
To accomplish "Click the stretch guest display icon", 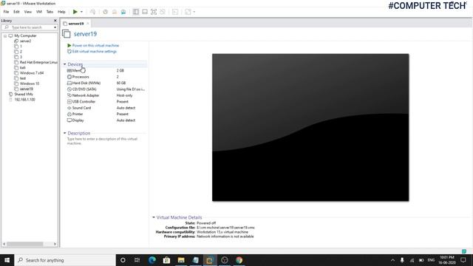I will pos(188,12).
